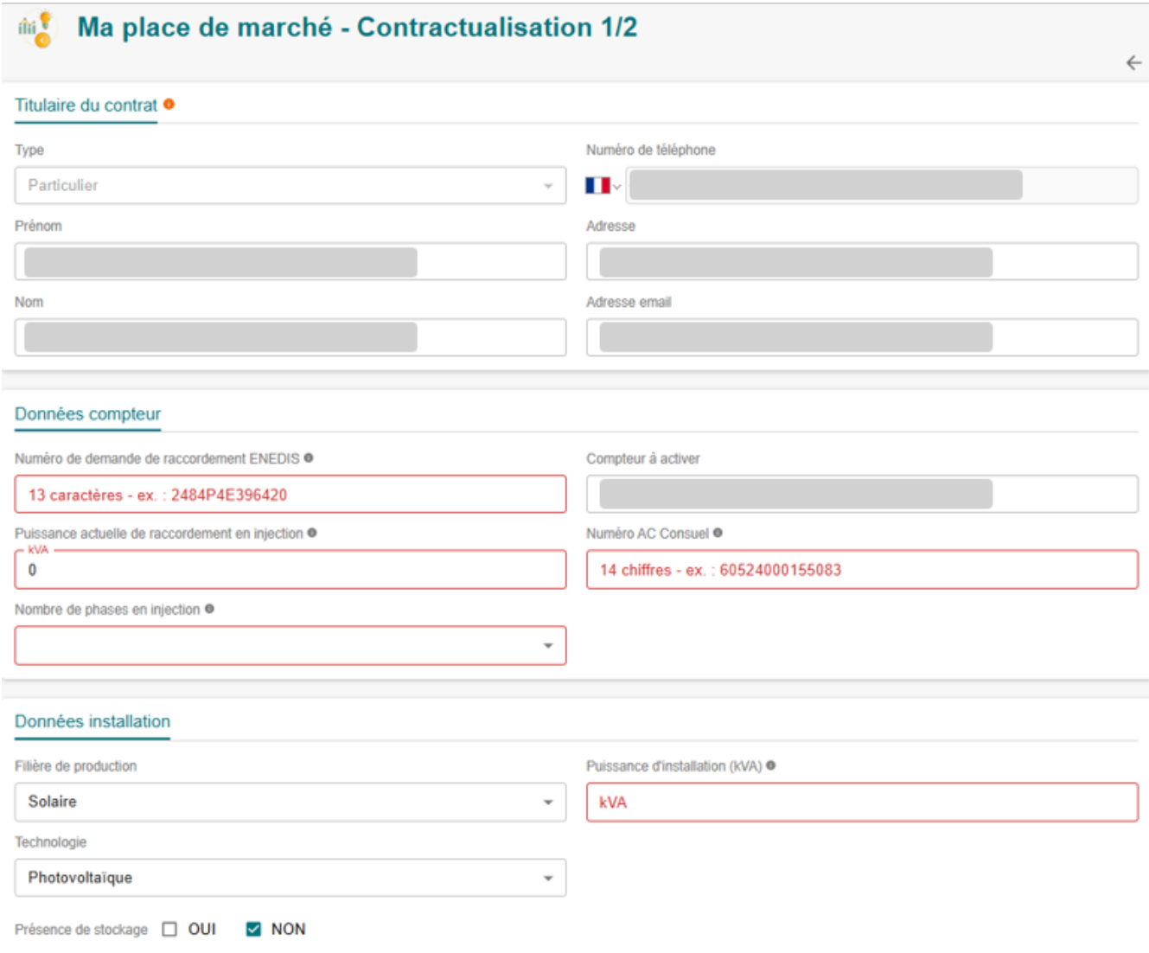This screenshot has width=1149, height=953.
Task: Open the French flag country code selector
Action: pyautogui.click(x=603, y=186)
